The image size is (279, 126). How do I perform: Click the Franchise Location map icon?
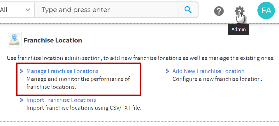click(14, 40)
